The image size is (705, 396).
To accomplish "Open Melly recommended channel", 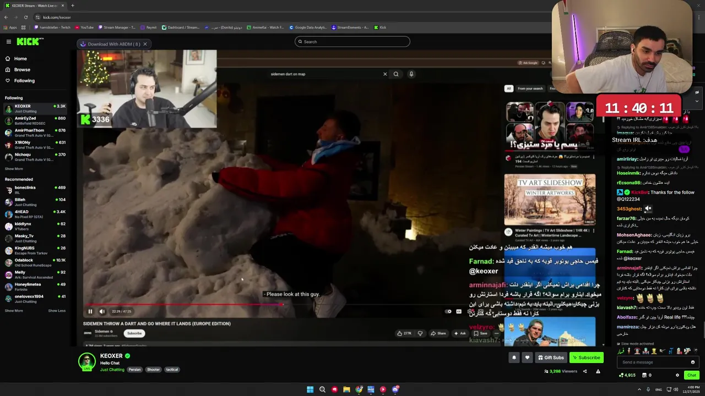I will [x=35, y=274].
